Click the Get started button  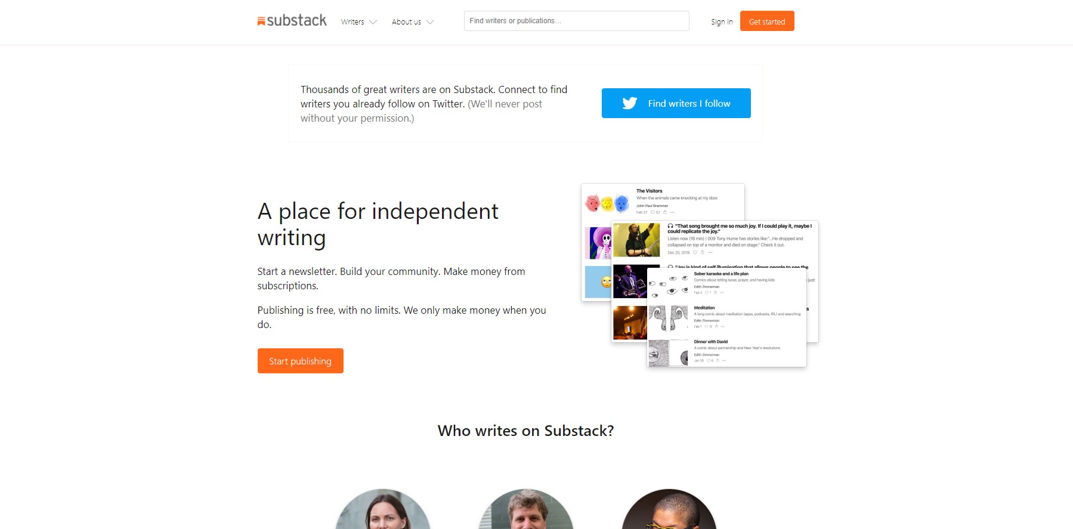tap(767, 21)
